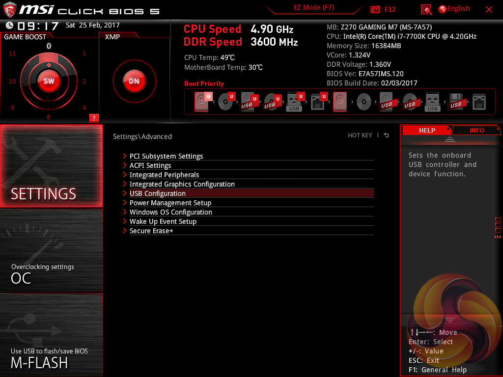Screen dimensions: 503x377
Task: Click the help panel top scroll handle
Action: (450, 139)
